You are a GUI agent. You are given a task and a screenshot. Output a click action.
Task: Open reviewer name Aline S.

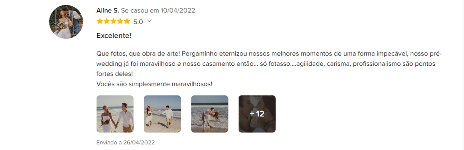108,10
